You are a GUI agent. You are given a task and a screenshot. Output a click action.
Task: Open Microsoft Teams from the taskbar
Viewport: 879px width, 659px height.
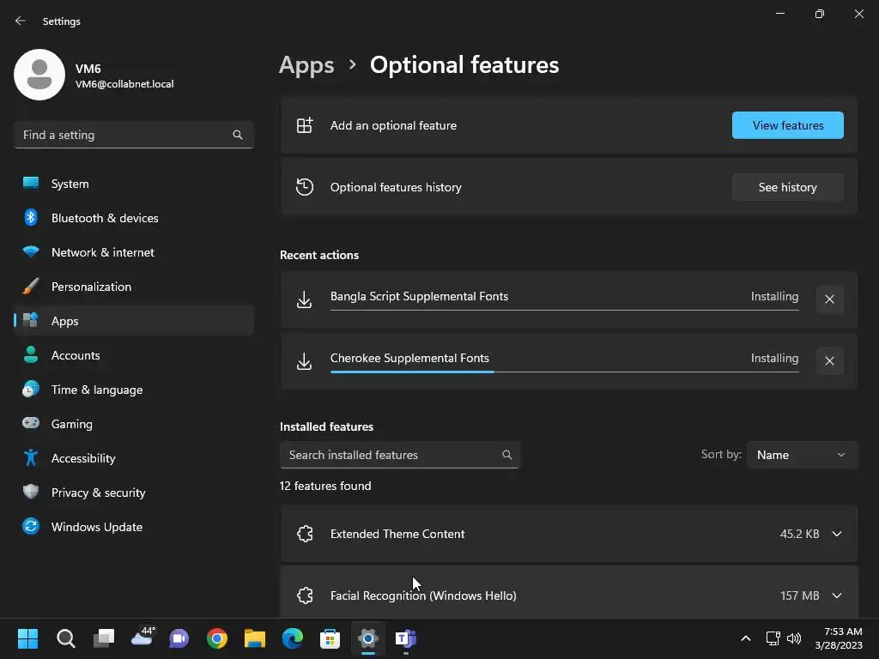(x=405, y=638)
